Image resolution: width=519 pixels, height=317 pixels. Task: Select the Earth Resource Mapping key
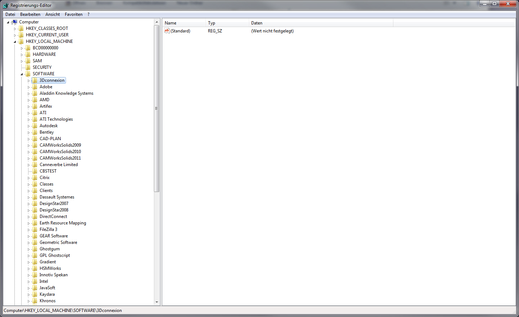tap(63, 223)
